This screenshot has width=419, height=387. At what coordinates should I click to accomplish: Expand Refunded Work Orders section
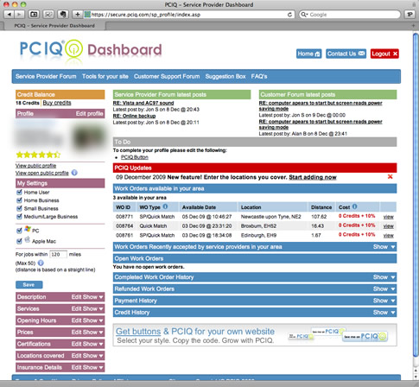tap(384, 289)
